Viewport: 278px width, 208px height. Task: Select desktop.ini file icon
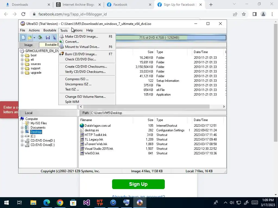(82, 130)
